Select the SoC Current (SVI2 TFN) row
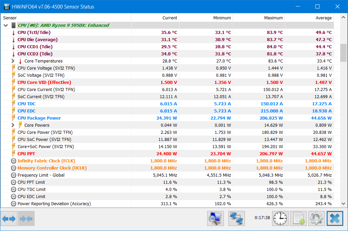Viewport: 348px width, 231px height. 167,97
